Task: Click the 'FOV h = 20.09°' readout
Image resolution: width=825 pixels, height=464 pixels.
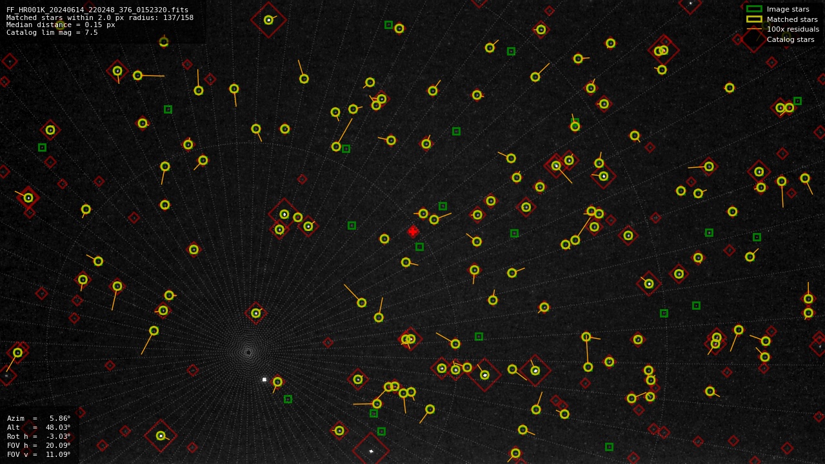Action: point(39,445)
